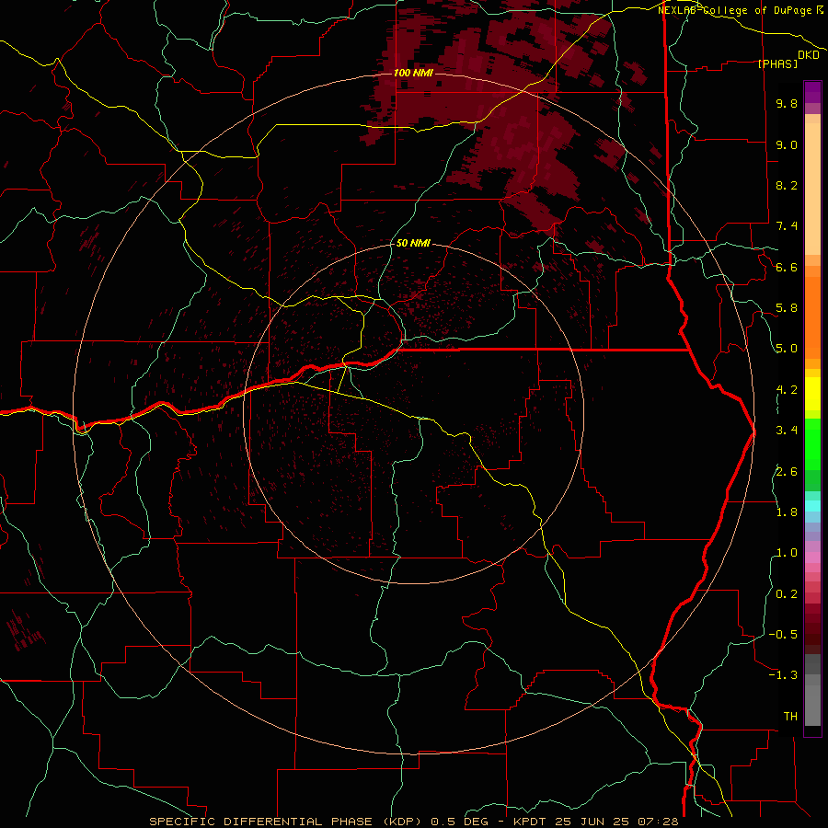Select the 1.8 legend value
This screenshot has height=828, width=828.
click(x=787, y=512)
